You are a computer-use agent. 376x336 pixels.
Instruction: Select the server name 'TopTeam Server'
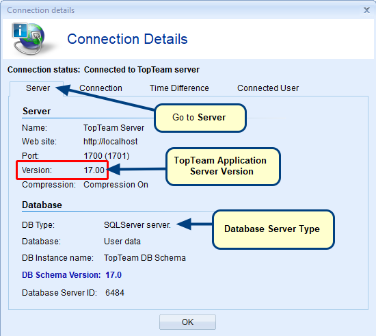click(x=114, y=128)
